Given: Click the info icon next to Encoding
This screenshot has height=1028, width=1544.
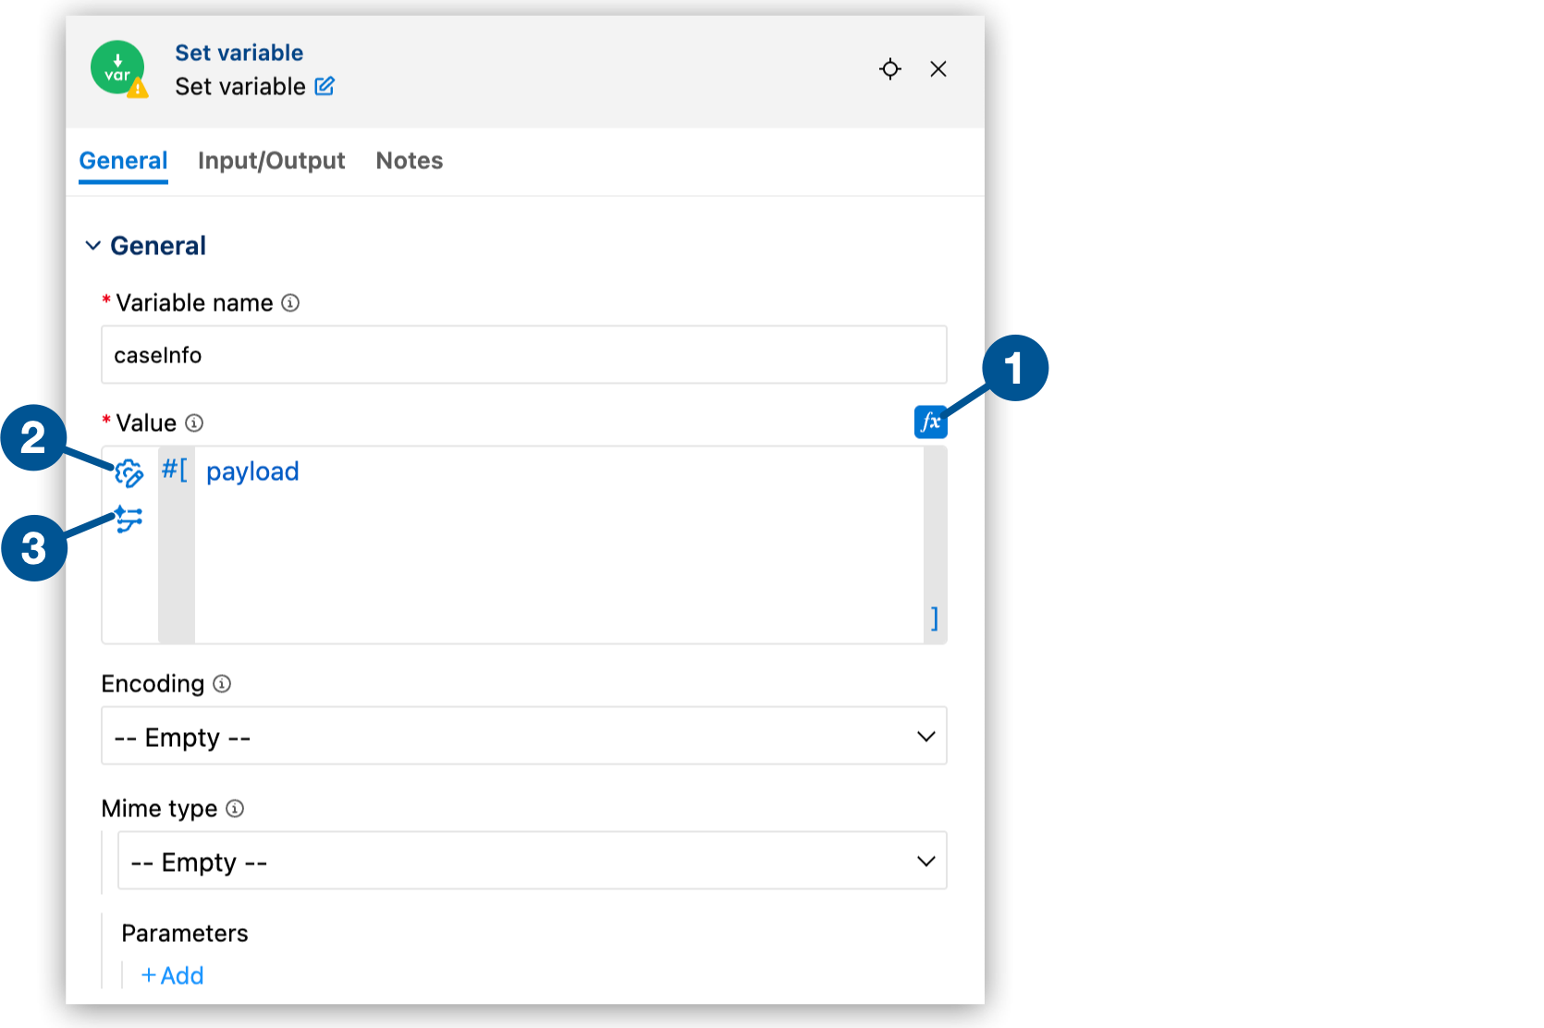Looking at the screenshot, I should point(222,684).
